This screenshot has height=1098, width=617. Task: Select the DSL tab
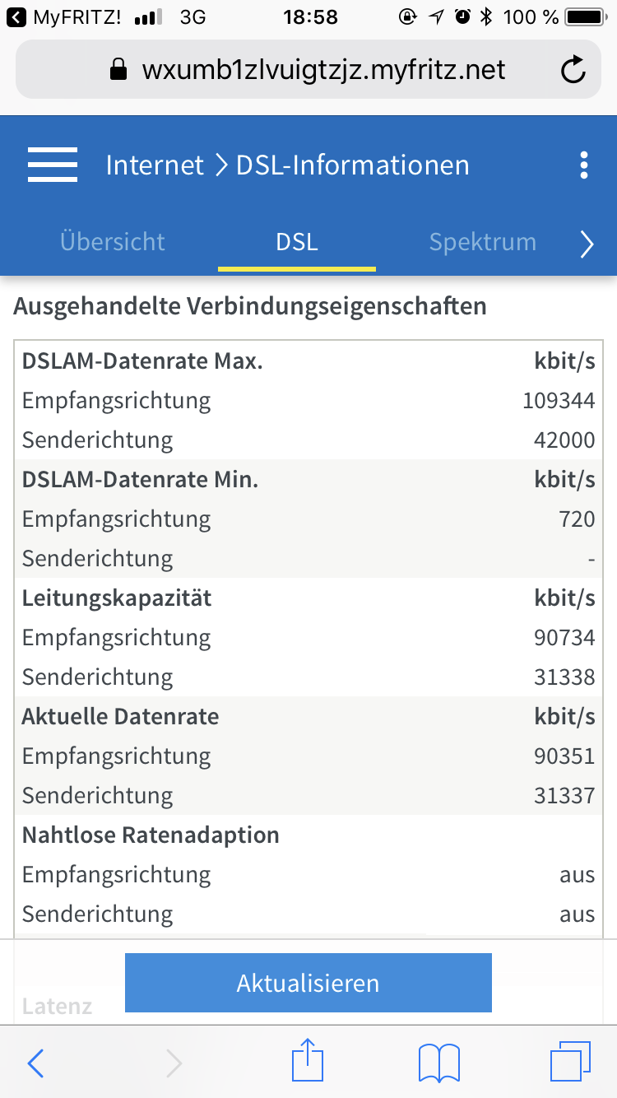pos(297,242)
